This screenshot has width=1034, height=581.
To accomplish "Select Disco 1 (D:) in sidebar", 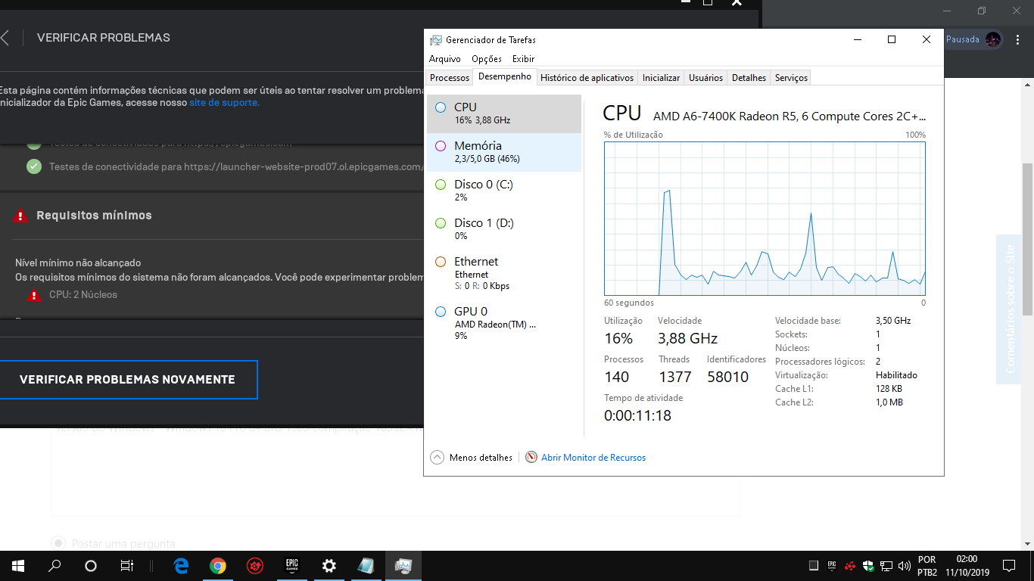I will [504, 229].
